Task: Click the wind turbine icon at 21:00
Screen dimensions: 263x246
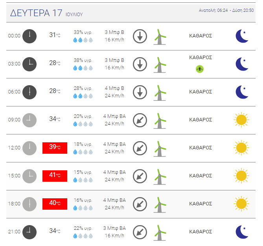Action: coord(160,233)
